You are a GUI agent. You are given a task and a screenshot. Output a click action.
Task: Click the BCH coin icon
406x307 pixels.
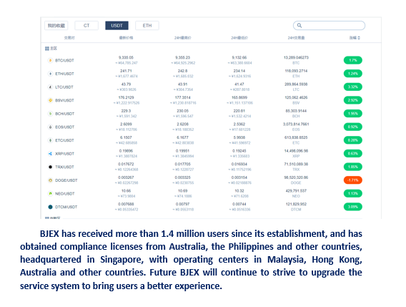coord(50,114)
